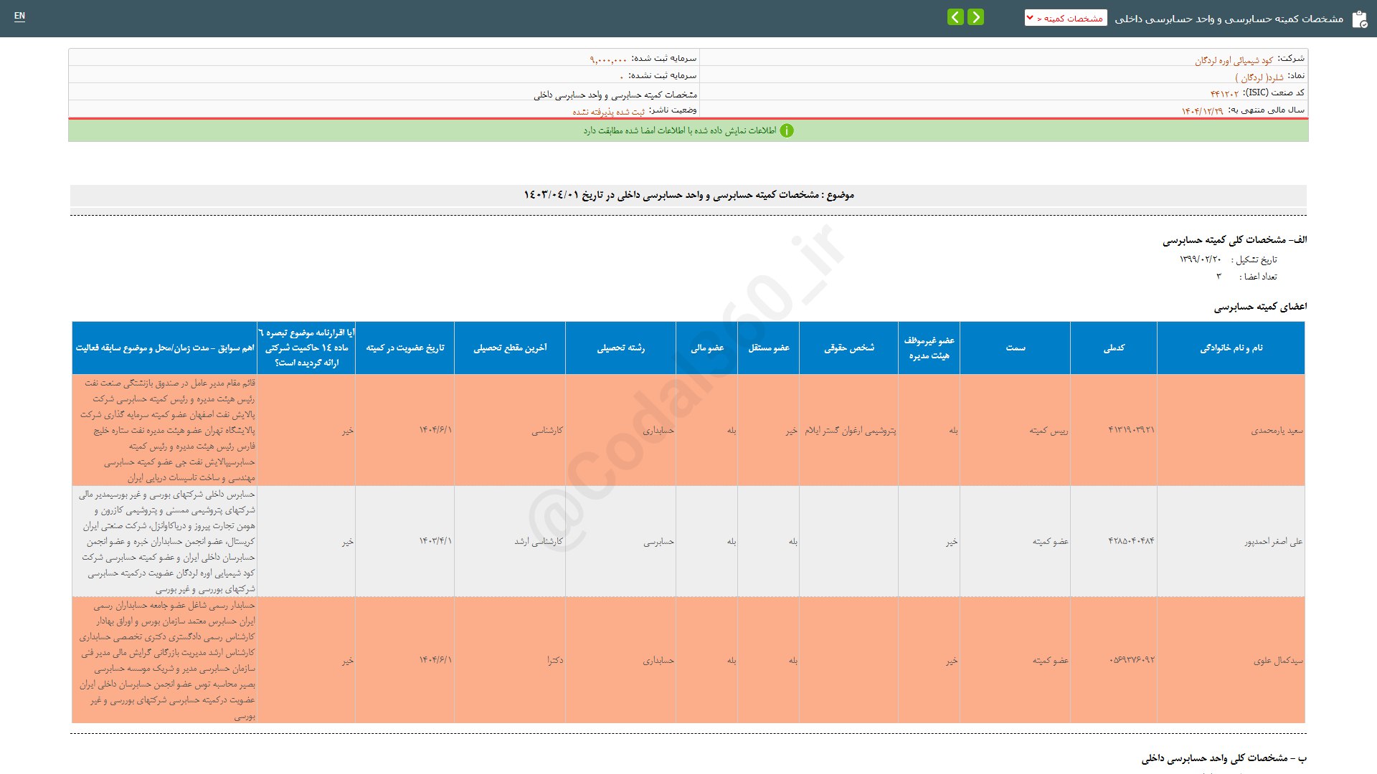This screenshot has width=1377, height=774.
Task: Click the نام و نام خانوادگی column header
Action: pyautogui.click(x=1231, y=348)
